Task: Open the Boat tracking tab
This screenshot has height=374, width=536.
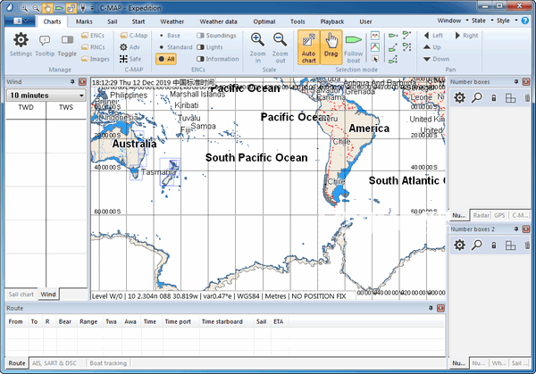Action: tap(108, 363)
